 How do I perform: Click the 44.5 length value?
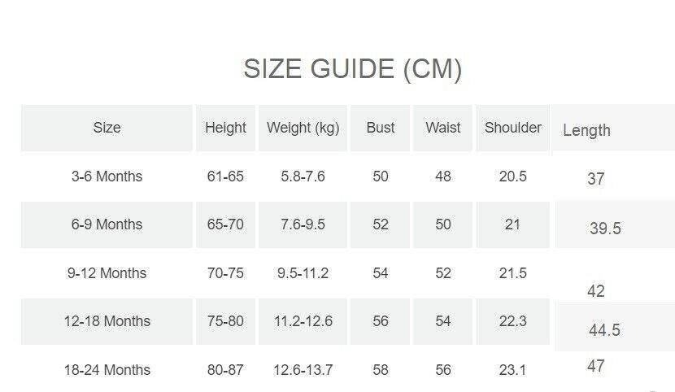tap(604, 330)
